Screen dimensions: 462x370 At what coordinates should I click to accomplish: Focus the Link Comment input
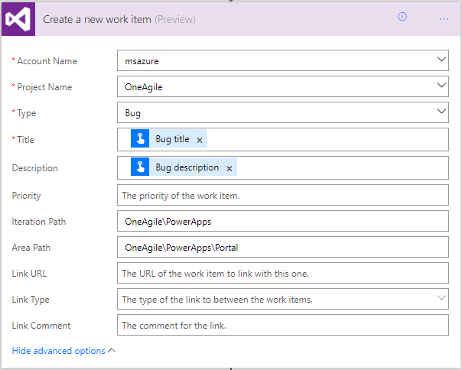coord(283,325)
